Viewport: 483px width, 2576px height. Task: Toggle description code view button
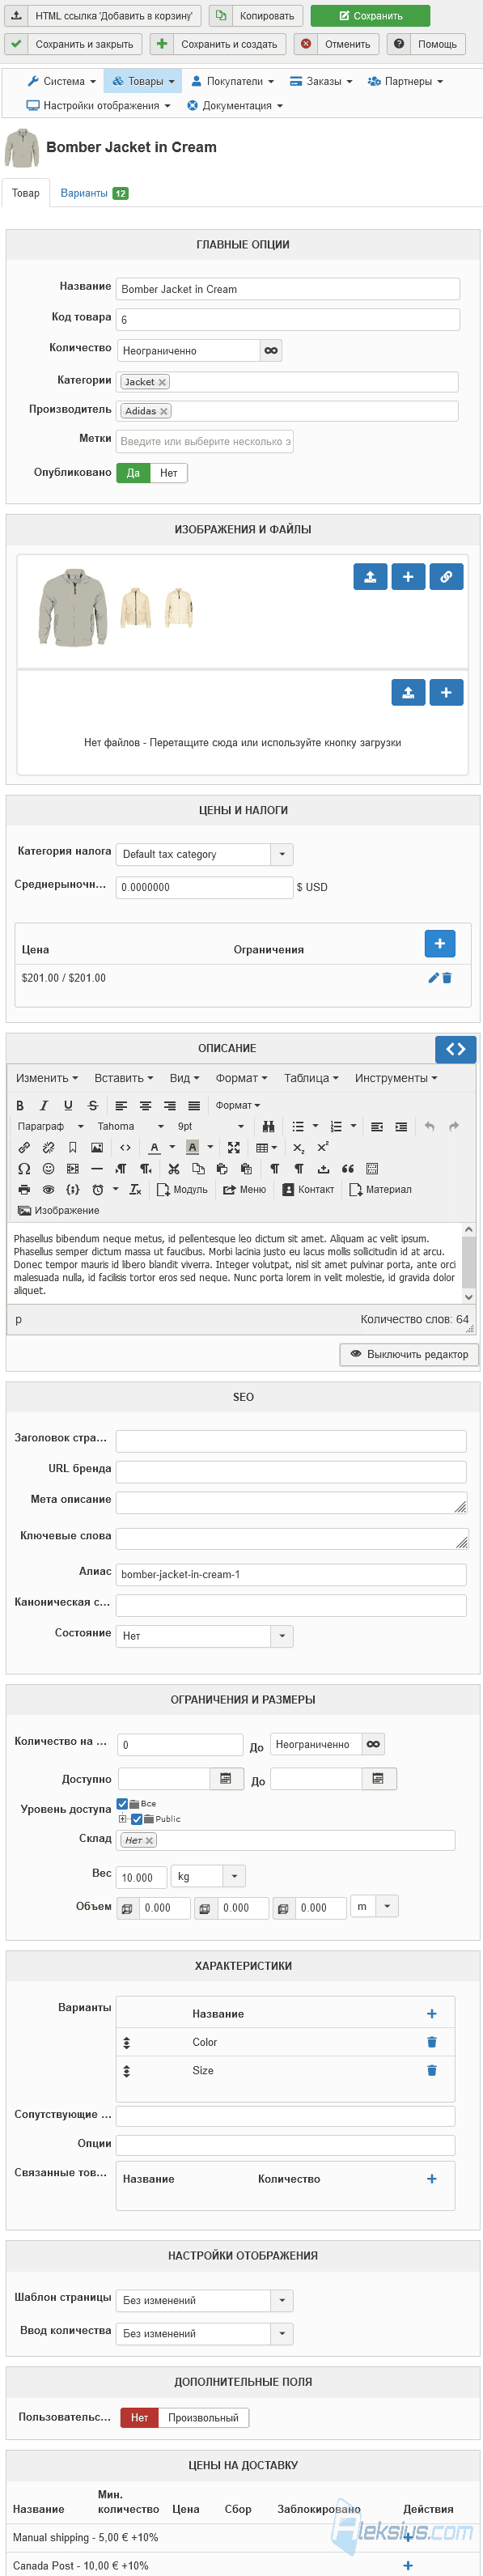[x=456, y=1048]
